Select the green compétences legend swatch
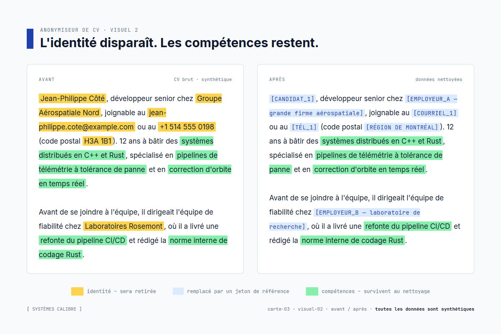Screen dimensions: 501x334 (x=312, y=291)
